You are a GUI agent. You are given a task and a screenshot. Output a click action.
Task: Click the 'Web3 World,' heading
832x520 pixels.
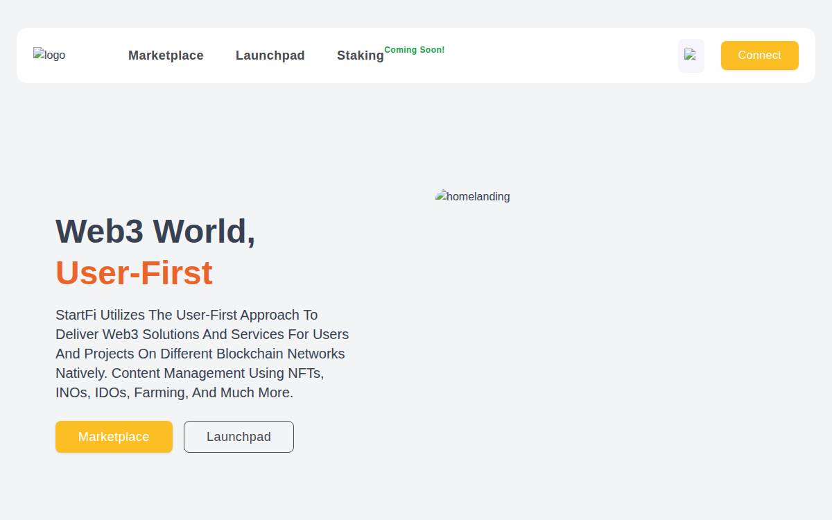click(155, 231)
